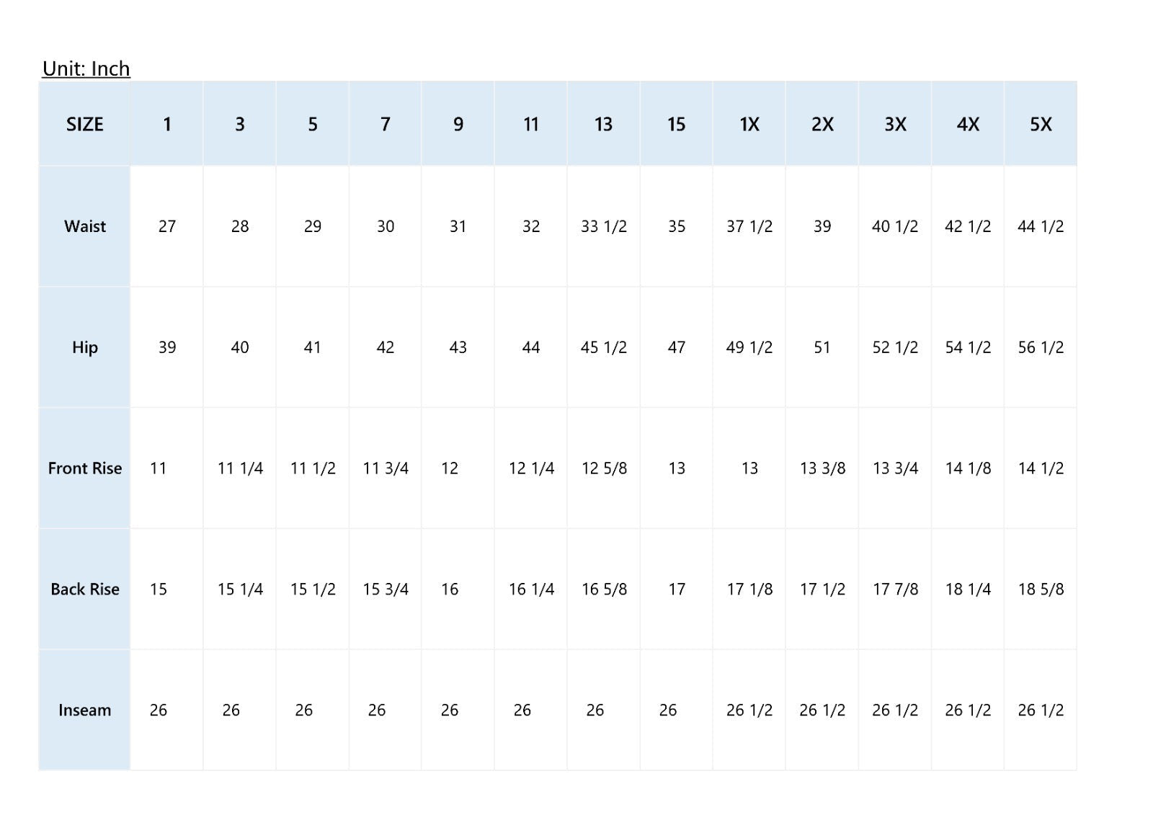
Task: Click the size 13 column header
Action: coord(604,124)
